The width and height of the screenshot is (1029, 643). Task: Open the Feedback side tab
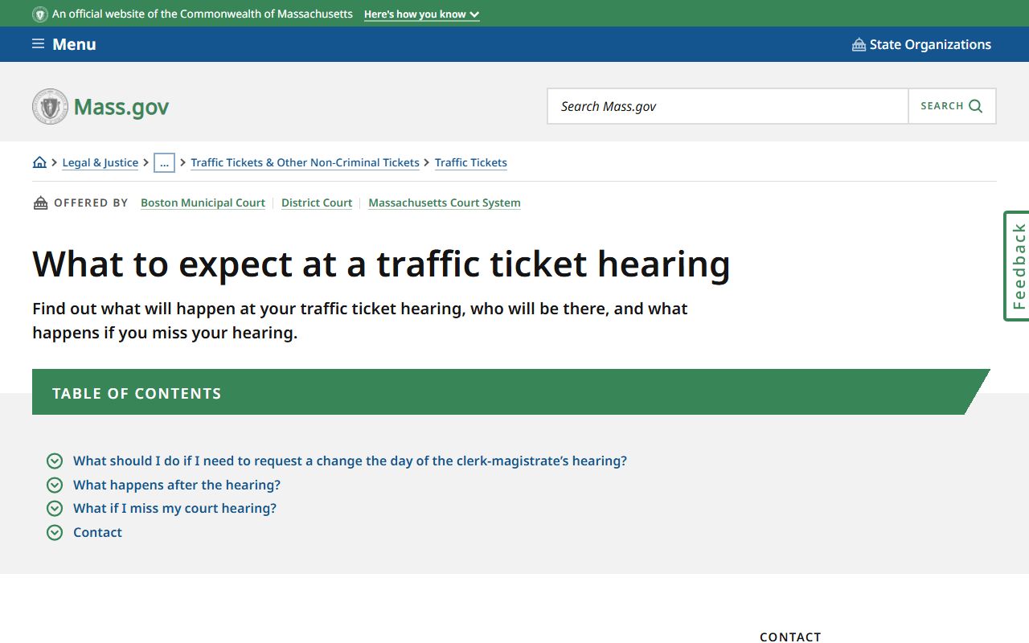coord(1017,266)
